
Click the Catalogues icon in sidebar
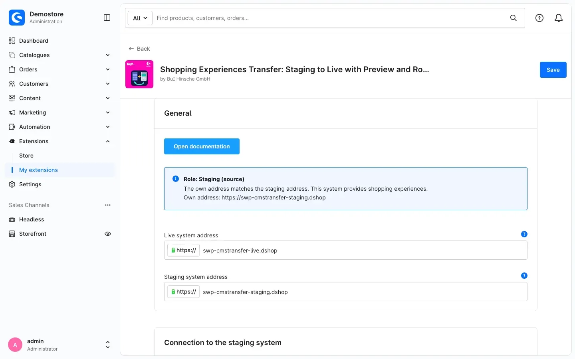pyautogui.click(x=12, y=55)
